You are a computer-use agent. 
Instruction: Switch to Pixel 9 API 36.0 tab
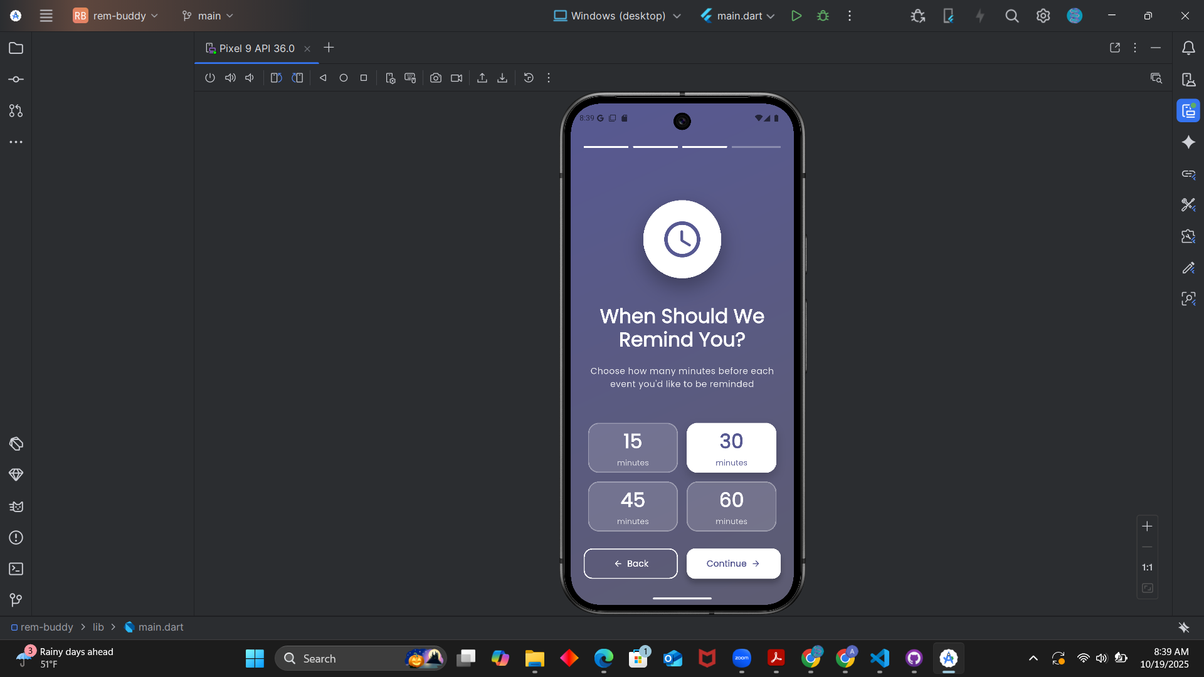pyautogui.click(x=256, y=48)
